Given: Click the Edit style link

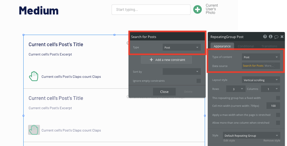Looking at the screenshot, I should 229,141.
